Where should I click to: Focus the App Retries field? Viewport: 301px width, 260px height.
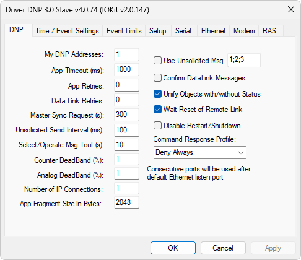click(126, 85)
